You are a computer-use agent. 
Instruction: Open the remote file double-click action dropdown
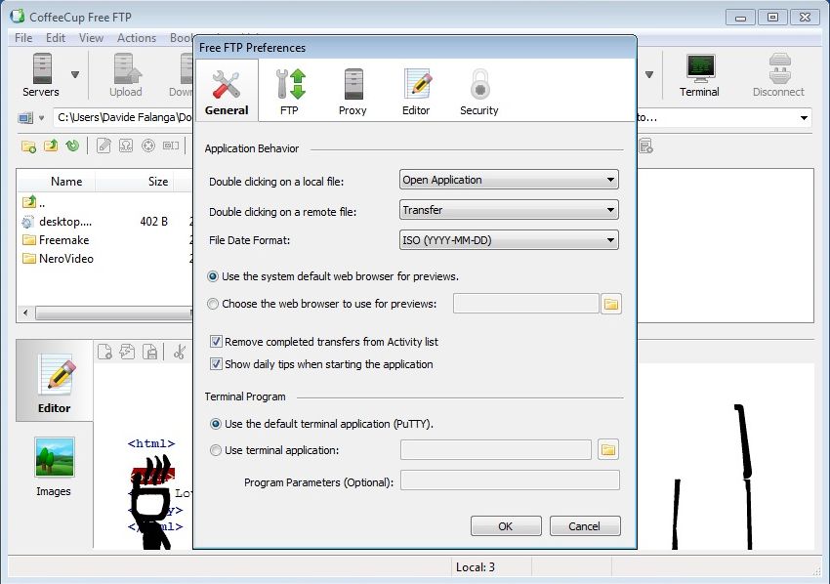[x=509, y=210]
